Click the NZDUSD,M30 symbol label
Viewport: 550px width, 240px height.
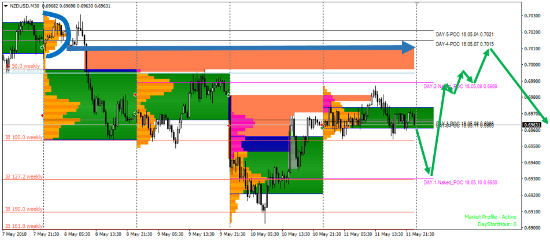coord(28,5)
